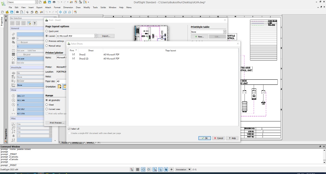
Task: Open the Layout A3 Microsoft PDF dropdown
Action: [96, 36]
